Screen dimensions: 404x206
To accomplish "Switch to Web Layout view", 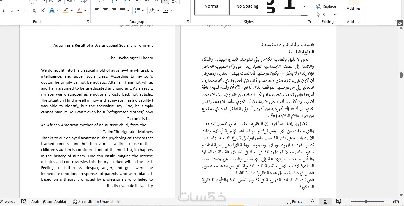I will (338, 201).
